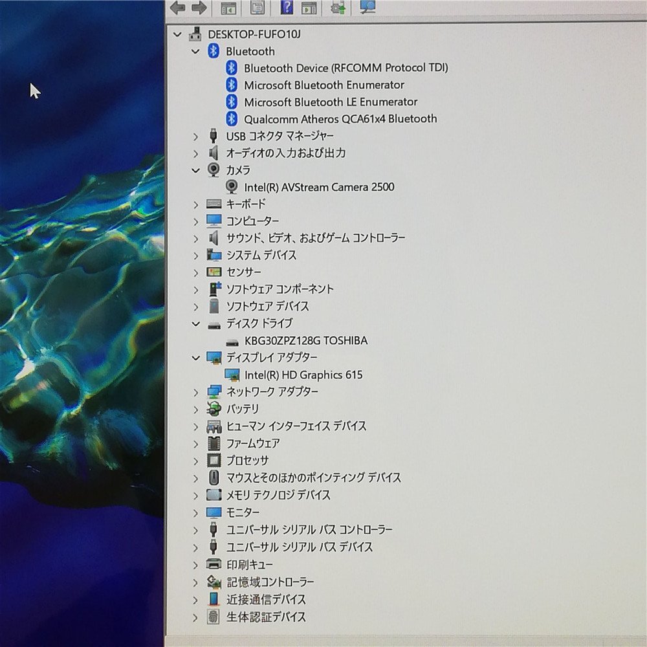Viewport: 647px width, 647px height.
Task: Click the Scan for hardware changes icon
Action: coord(367,7)
